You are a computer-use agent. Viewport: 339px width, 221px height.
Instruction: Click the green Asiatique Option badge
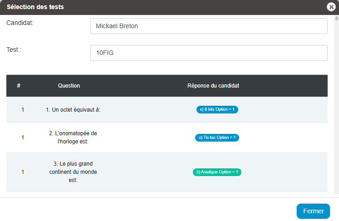click(x=217, y=172)
